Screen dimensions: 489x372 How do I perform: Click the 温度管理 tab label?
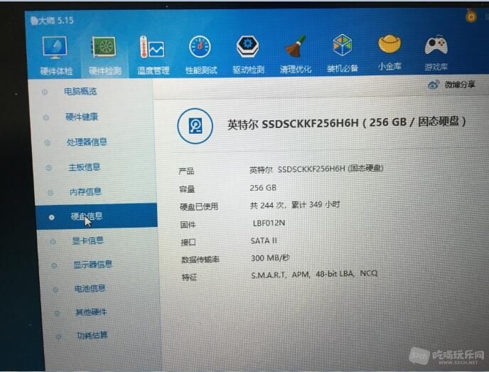[153, 70]
